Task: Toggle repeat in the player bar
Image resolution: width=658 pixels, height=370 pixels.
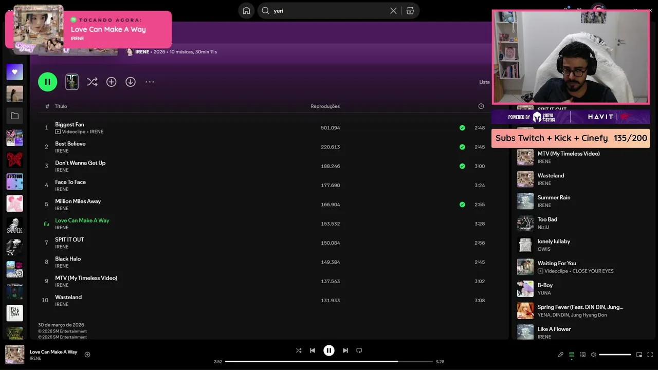Action: pyautogui.click(x=359, y=350)
